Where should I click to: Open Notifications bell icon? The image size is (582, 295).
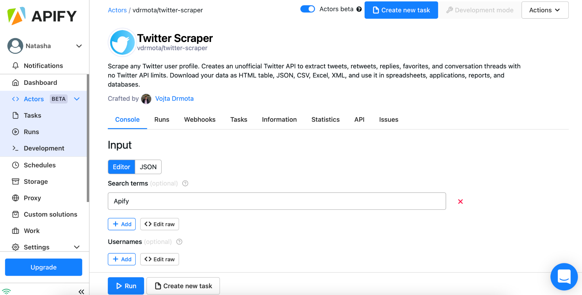pyautogui.click(x=16, y=66)
